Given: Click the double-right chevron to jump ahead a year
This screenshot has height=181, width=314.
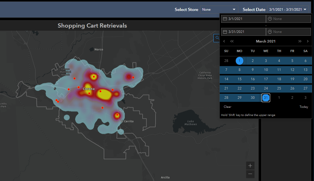Looking at the screenshot, I should (300, 41).
